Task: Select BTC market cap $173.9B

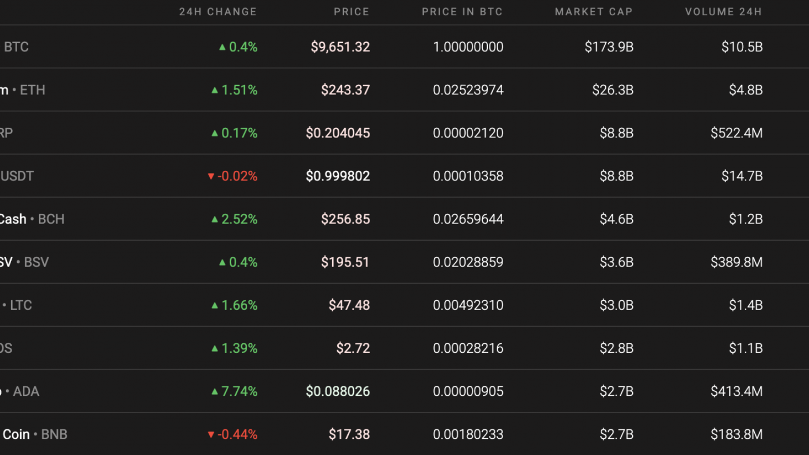Action: (x=609, y=47)
